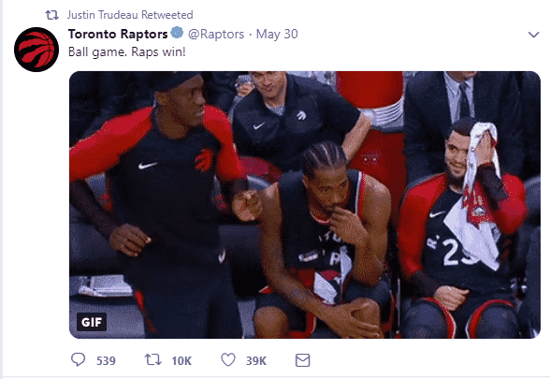Play the Raptors bench GIF
This screenshot has height=379, width=550.
click(305, 205)
